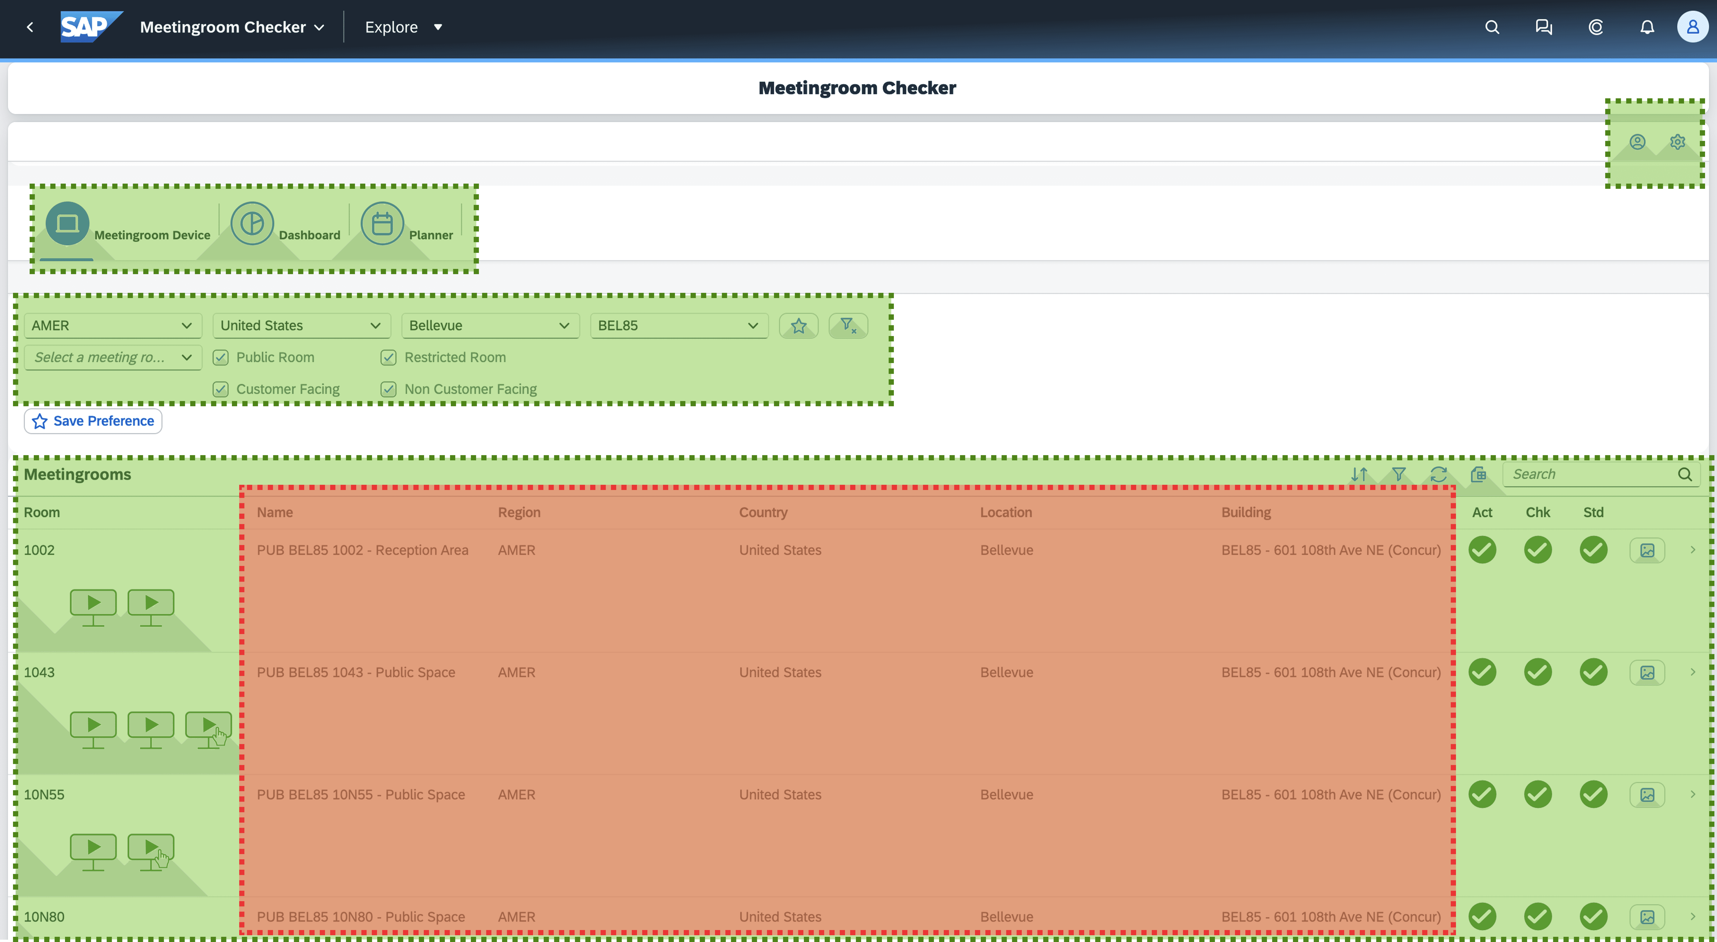Click the star favorite icon beside BEL85

click(x=798, y=325)
